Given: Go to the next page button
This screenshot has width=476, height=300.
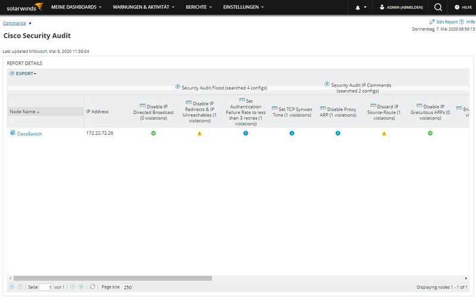Looking at the screenshot, I should [73, 287].
